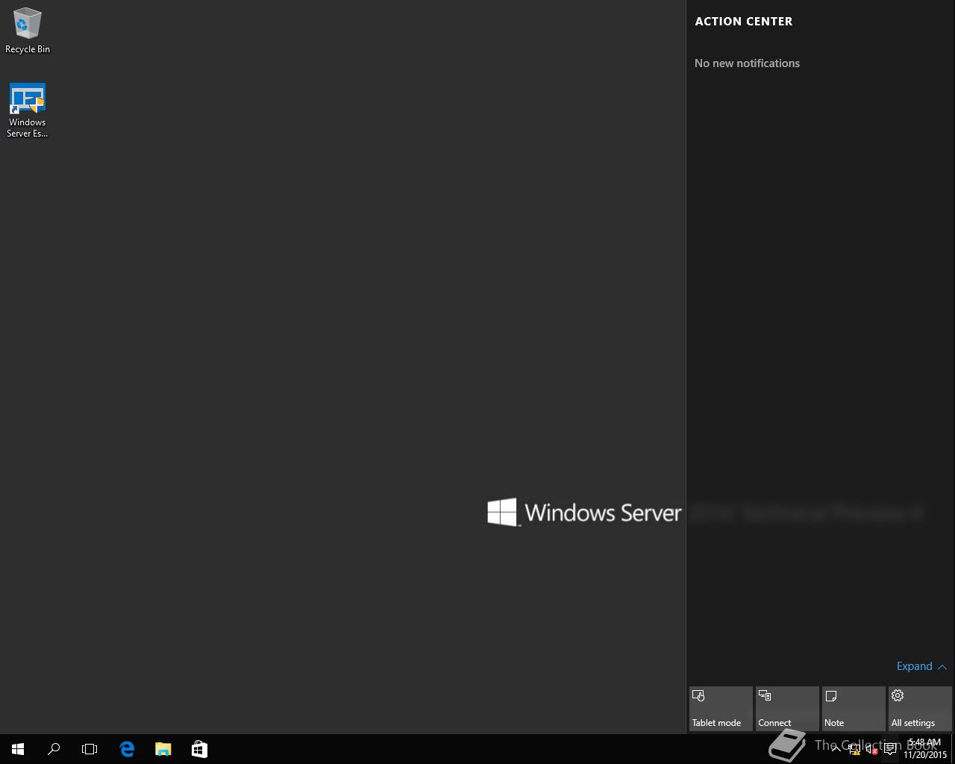Open All settings quick action
Viewport: 955px width, 764px height.
click(920, 709)
